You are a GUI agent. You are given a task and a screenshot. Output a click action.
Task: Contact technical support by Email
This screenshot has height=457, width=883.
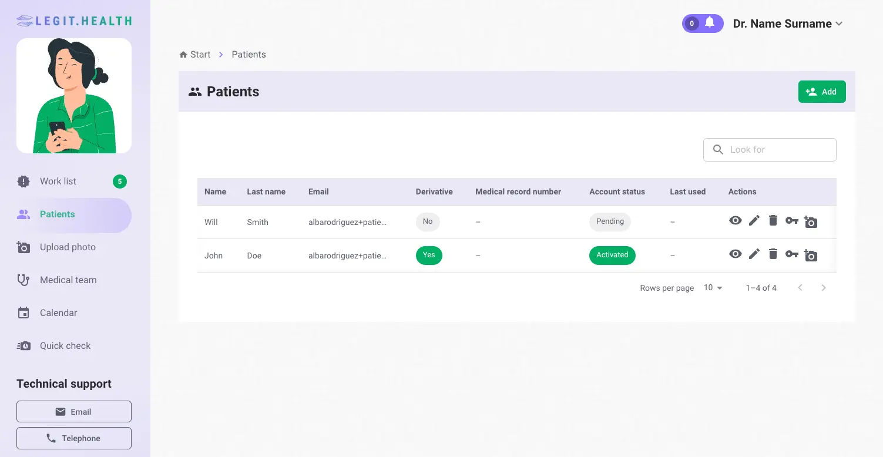(73, 411)
